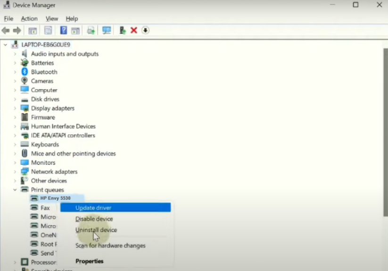The width and height of the screenshot is (388, 271).
Task: Click the Processors chip icon
Action: click(25, 262)
